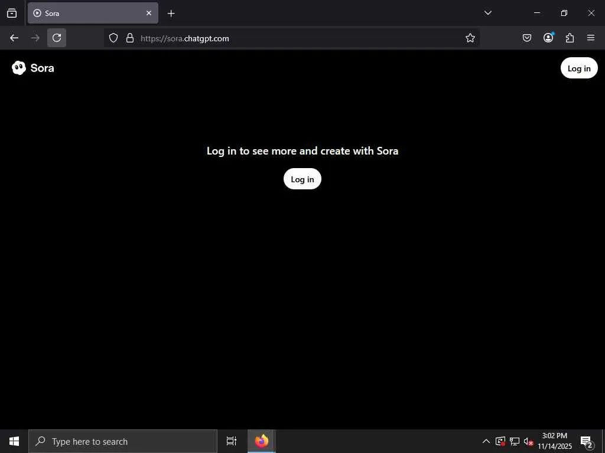Open a new tab with plus button

coord(171,14)
